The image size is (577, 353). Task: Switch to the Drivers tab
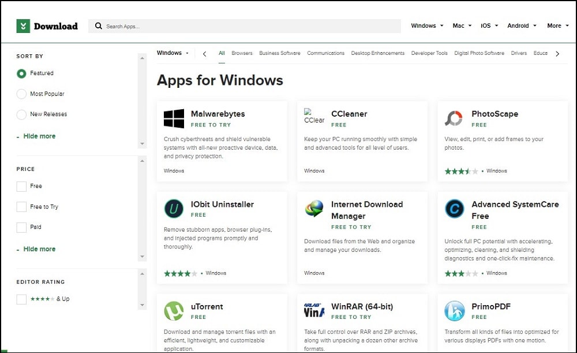tap(519, 53)
